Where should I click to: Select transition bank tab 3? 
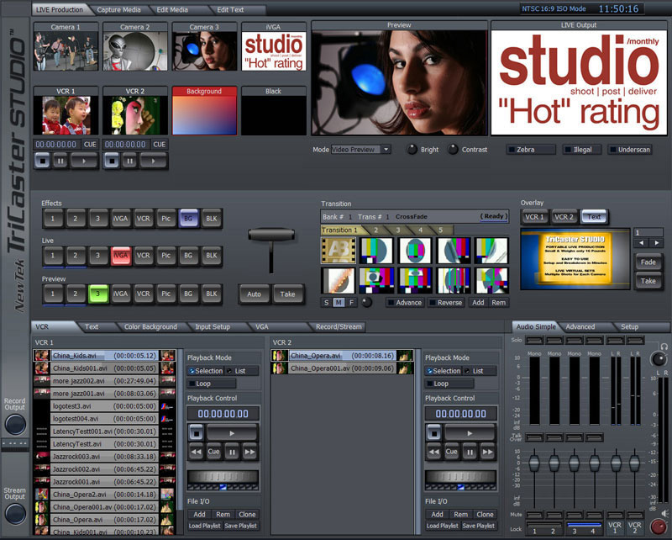pos(397,230)
